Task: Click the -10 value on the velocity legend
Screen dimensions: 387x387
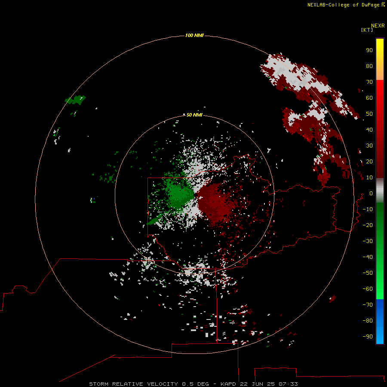Action: tap(368, 209)
